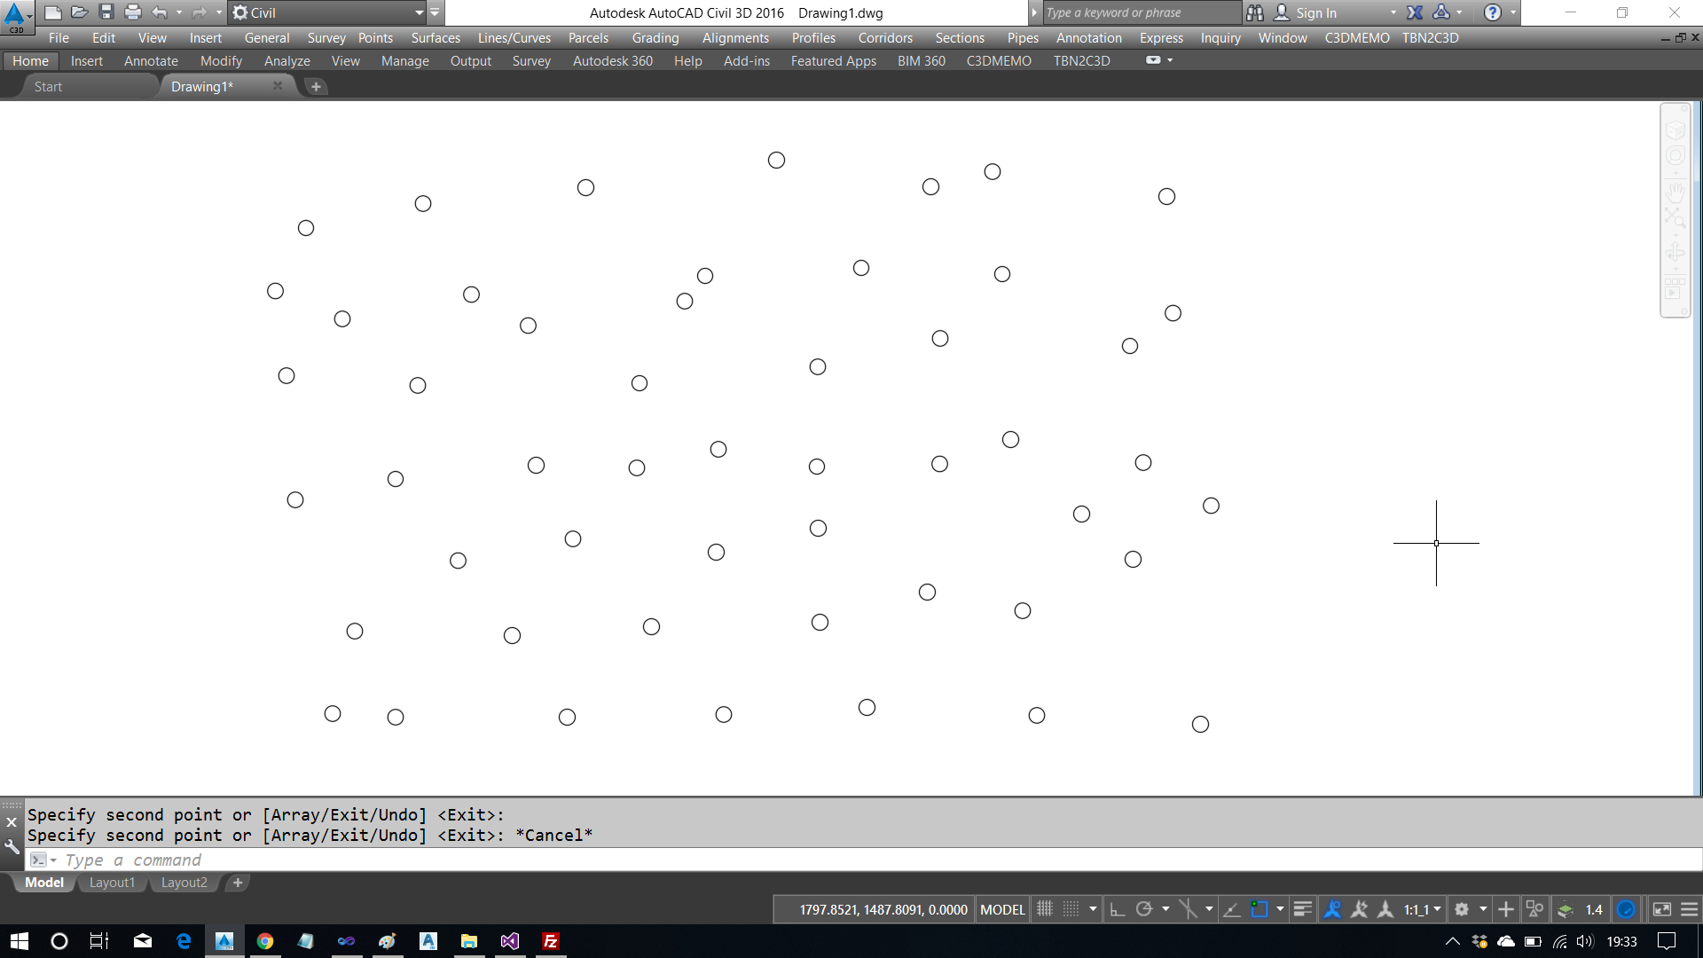Viewport: 1703px width, 958px height.
Task: Click the Autodesk 360 triangle icon
Action: pos(1441,12)
